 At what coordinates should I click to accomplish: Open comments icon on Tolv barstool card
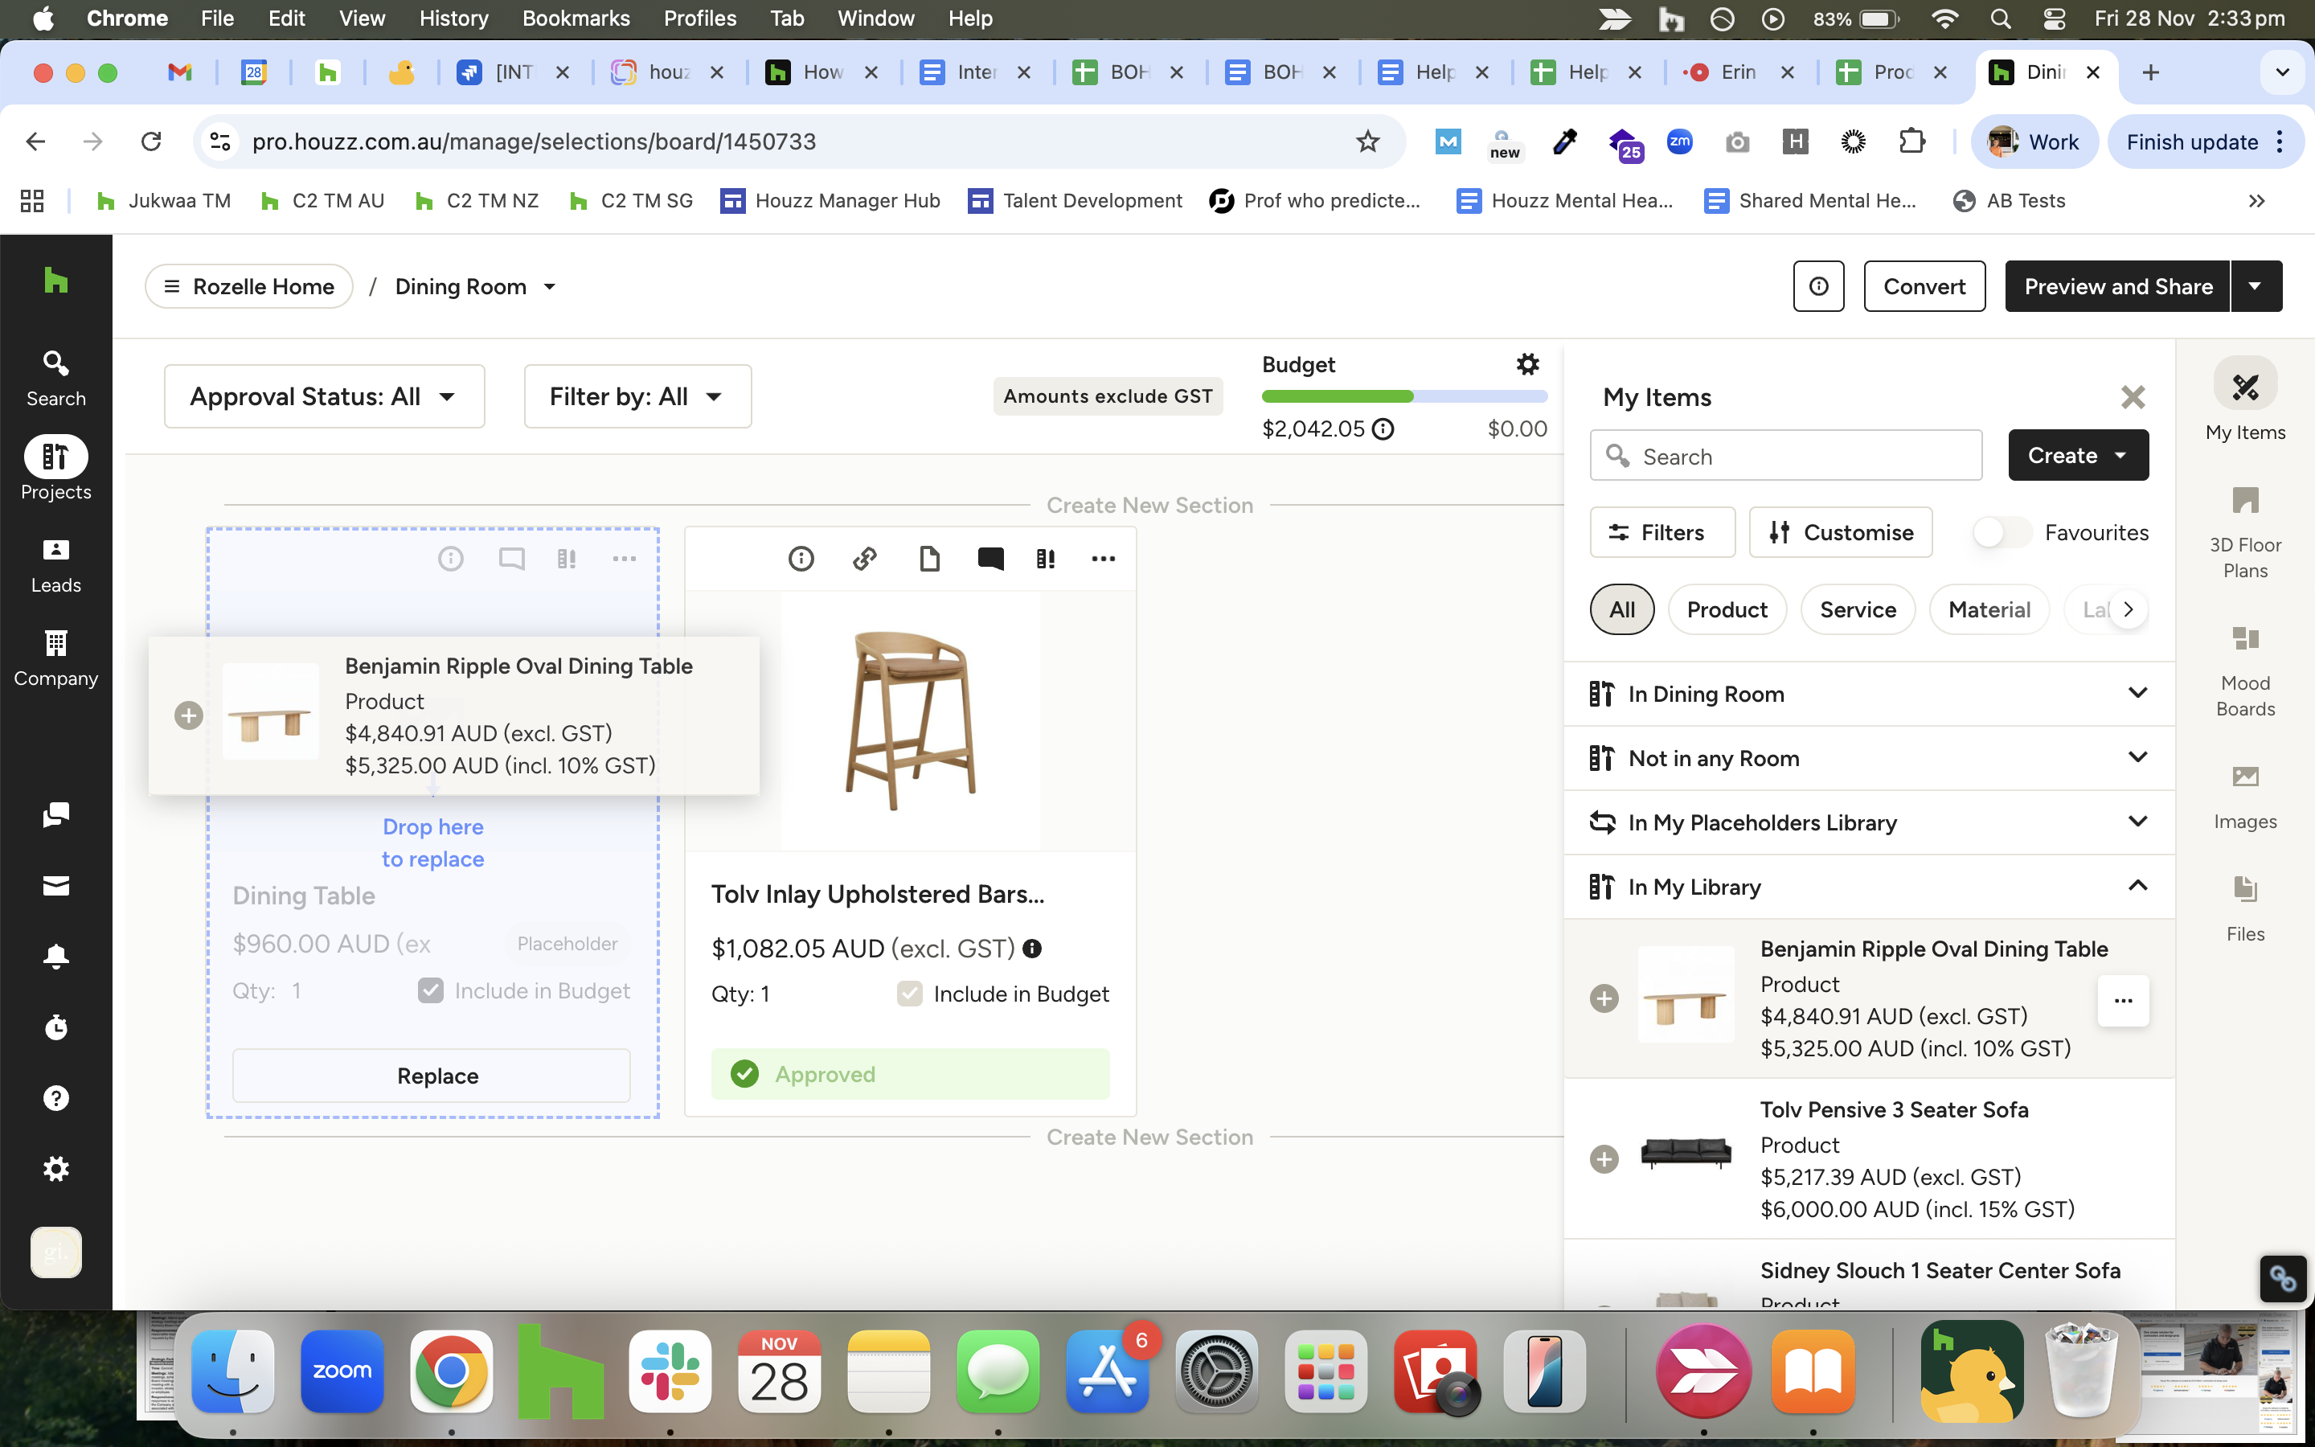pos(990,558)
